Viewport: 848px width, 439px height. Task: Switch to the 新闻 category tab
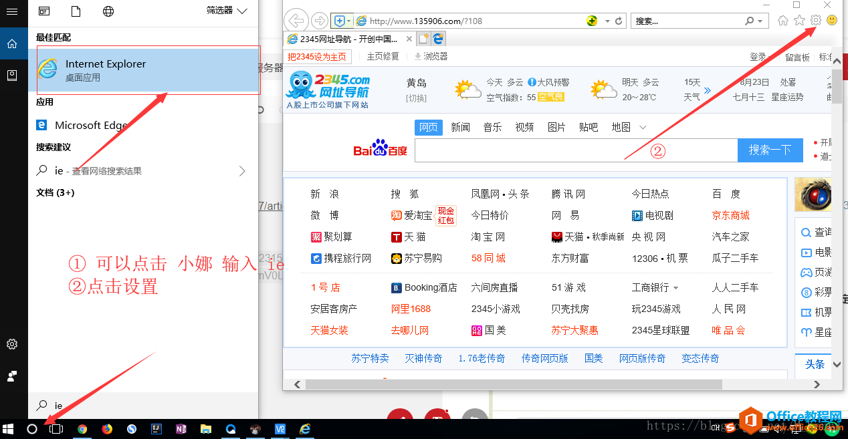460,127
